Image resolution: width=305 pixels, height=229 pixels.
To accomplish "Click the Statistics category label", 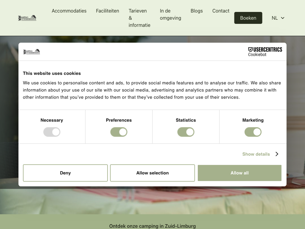I will click(x=186, y=120).
